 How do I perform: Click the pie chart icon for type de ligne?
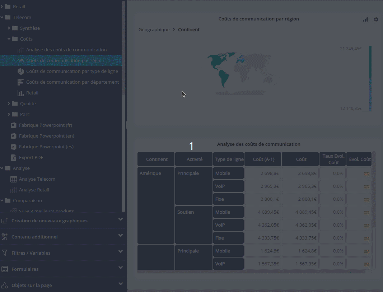point(21,71)
